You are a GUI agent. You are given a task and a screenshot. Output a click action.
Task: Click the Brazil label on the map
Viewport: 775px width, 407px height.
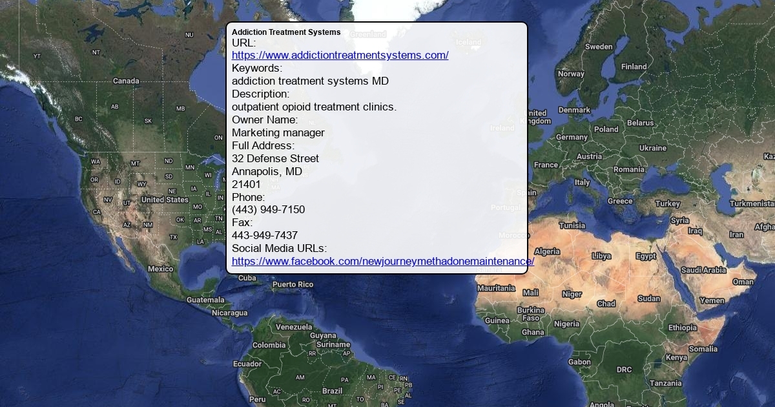click(x=332, y=391)
